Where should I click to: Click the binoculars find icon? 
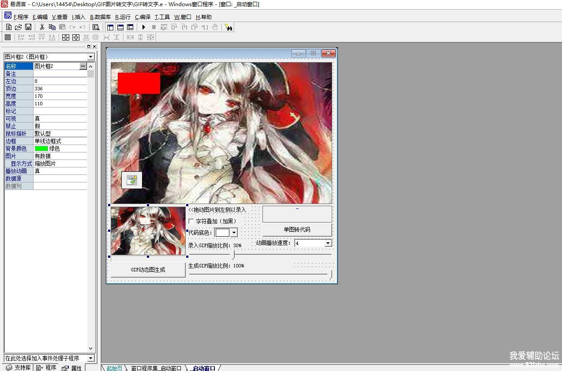click(x=229, y=27)
